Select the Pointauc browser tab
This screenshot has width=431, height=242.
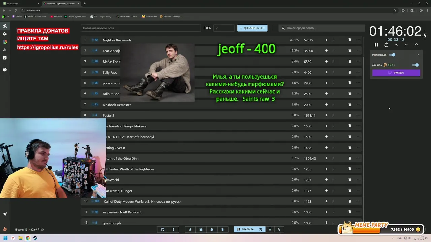tap(62, 3)
